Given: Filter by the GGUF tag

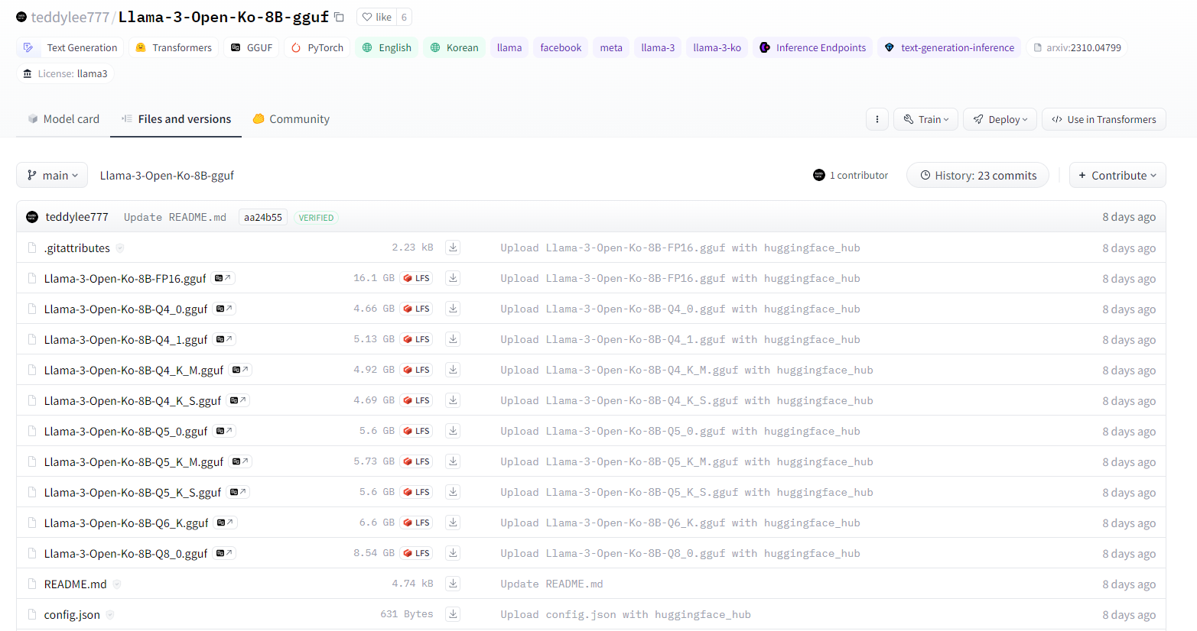Looking at the screenshot, I should [251, 47].
